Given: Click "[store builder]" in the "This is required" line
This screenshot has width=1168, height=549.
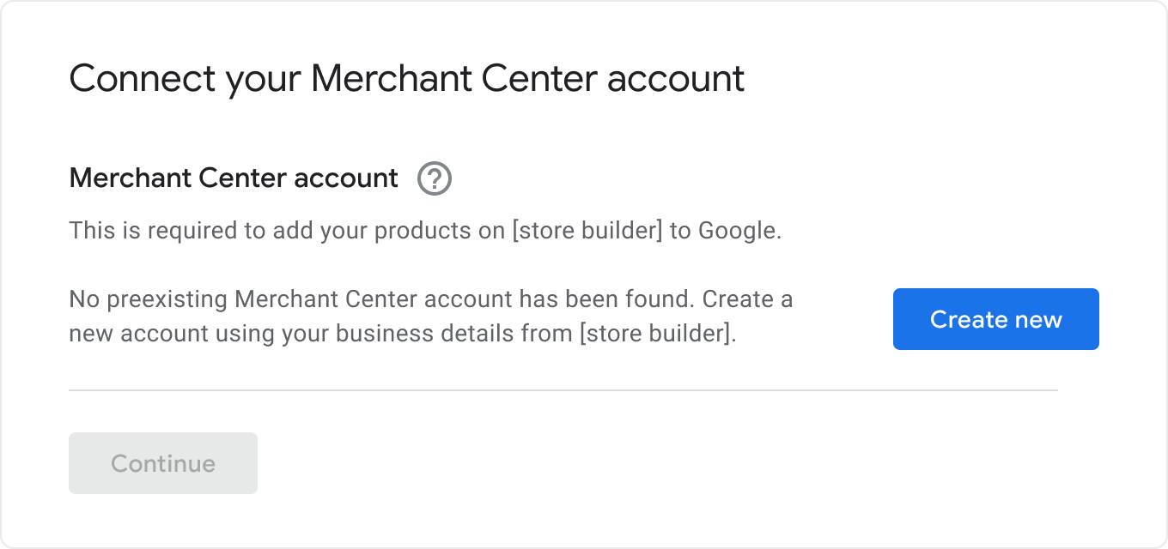Looking at the screenshot, I should 587,231.
